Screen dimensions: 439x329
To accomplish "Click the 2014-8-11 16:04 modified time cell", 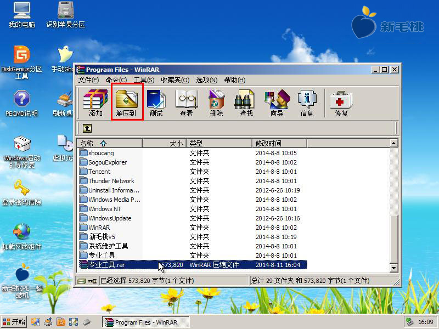I will click(278, 265).
